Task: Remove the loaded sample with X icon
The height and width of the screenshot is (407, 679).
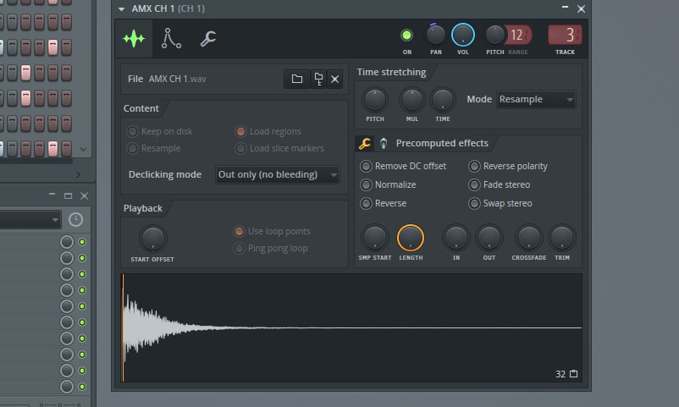Action: (x=334, y=79)
